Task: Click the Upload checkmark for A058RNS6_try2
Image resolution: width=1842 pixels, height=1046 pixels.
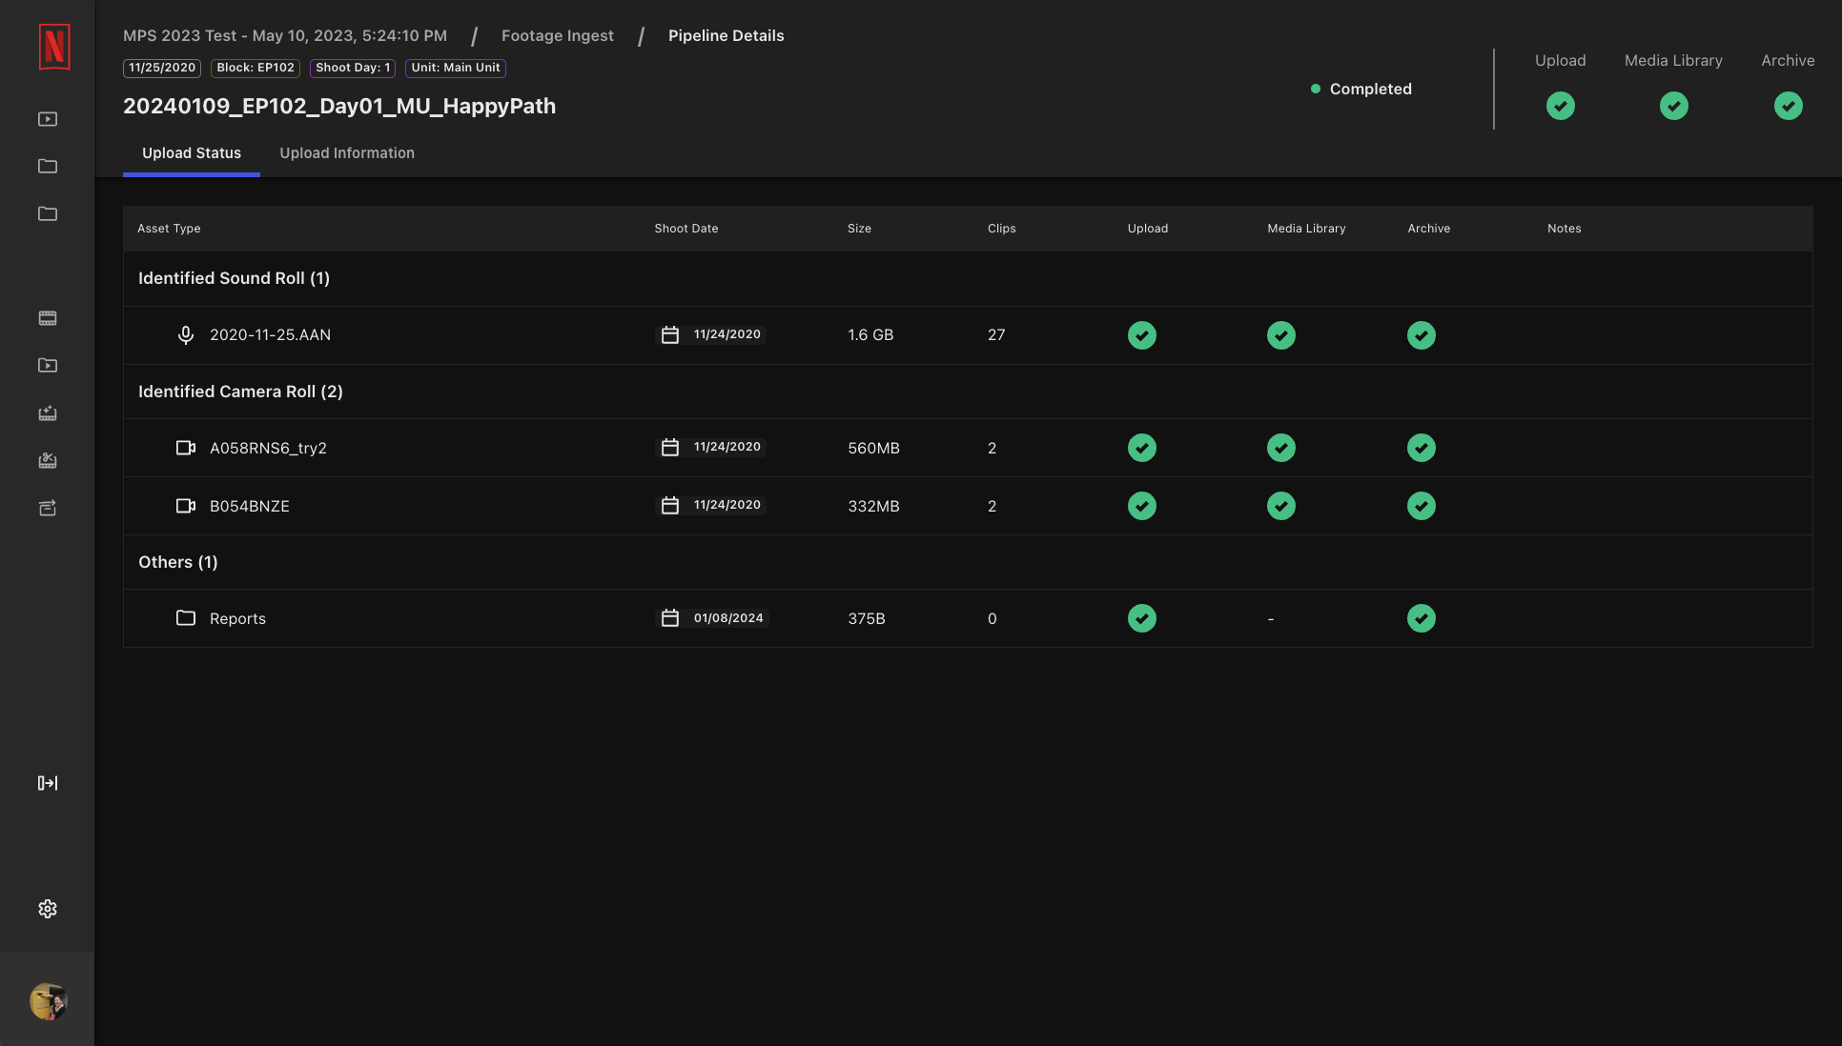Action: [1141, 448]
